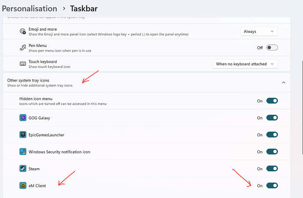
Task: Collapse the Other system tray icons section
Action: point(284,82)
